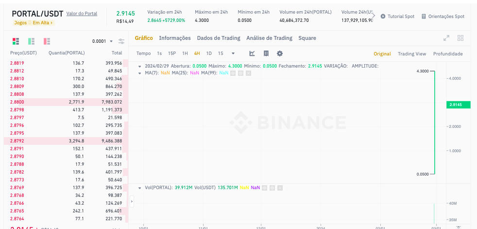
Task: Click the Jogos category tag
Action: point(20,22)
